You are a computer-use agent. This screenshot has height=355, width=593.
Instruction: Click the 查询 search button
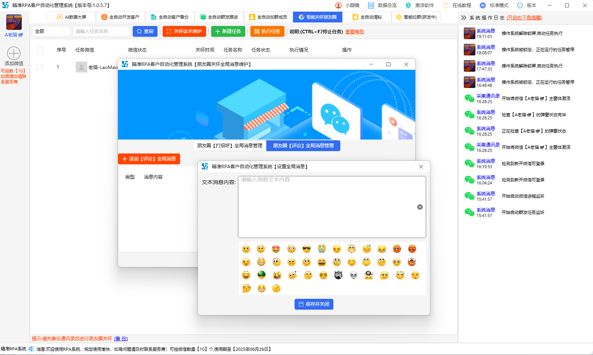coord(145,31)
